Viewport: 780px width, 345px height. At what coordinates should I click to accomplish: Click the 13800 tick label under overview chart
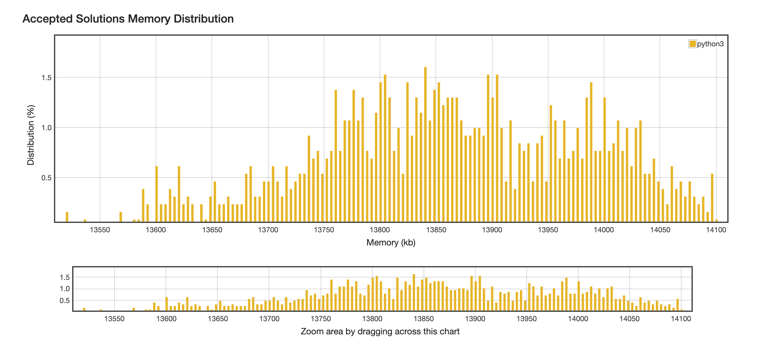click(x=372, y=319)
